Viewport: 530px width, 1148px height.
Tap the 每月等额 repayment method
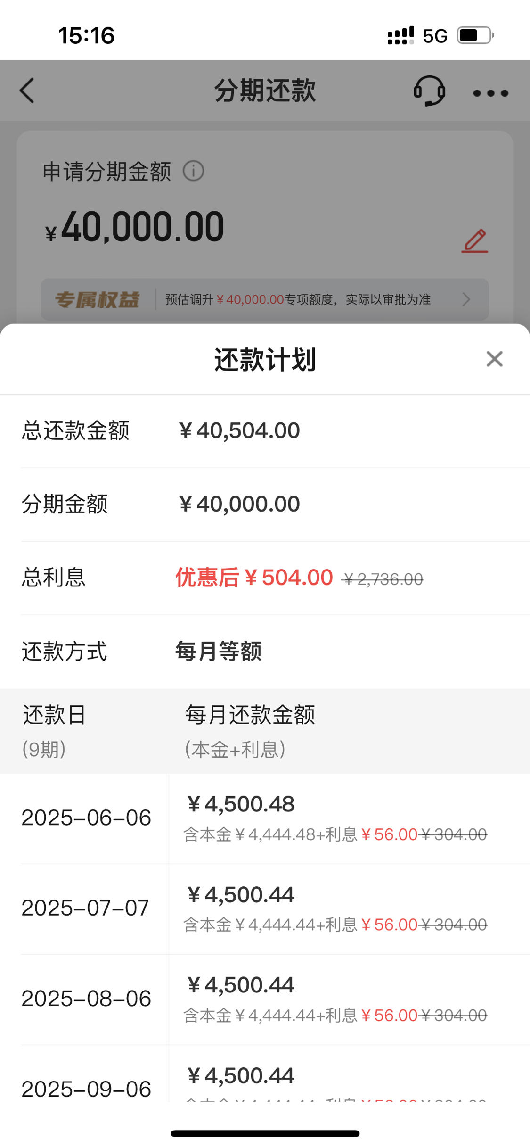(219, 652)
